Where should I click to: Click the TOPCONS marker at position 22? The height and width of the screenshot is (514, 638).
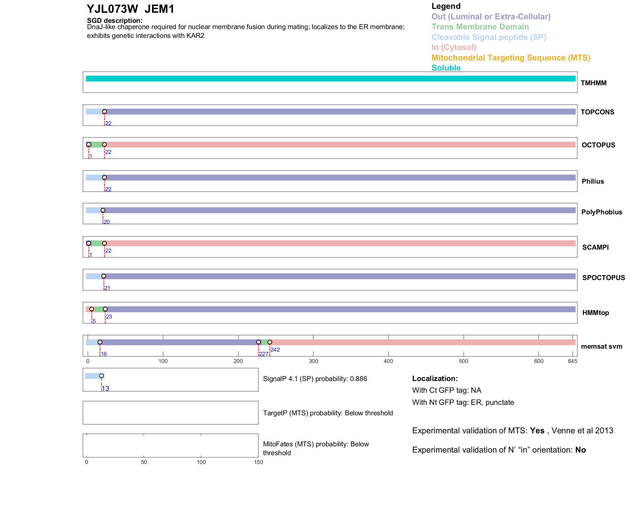point(104,112)
